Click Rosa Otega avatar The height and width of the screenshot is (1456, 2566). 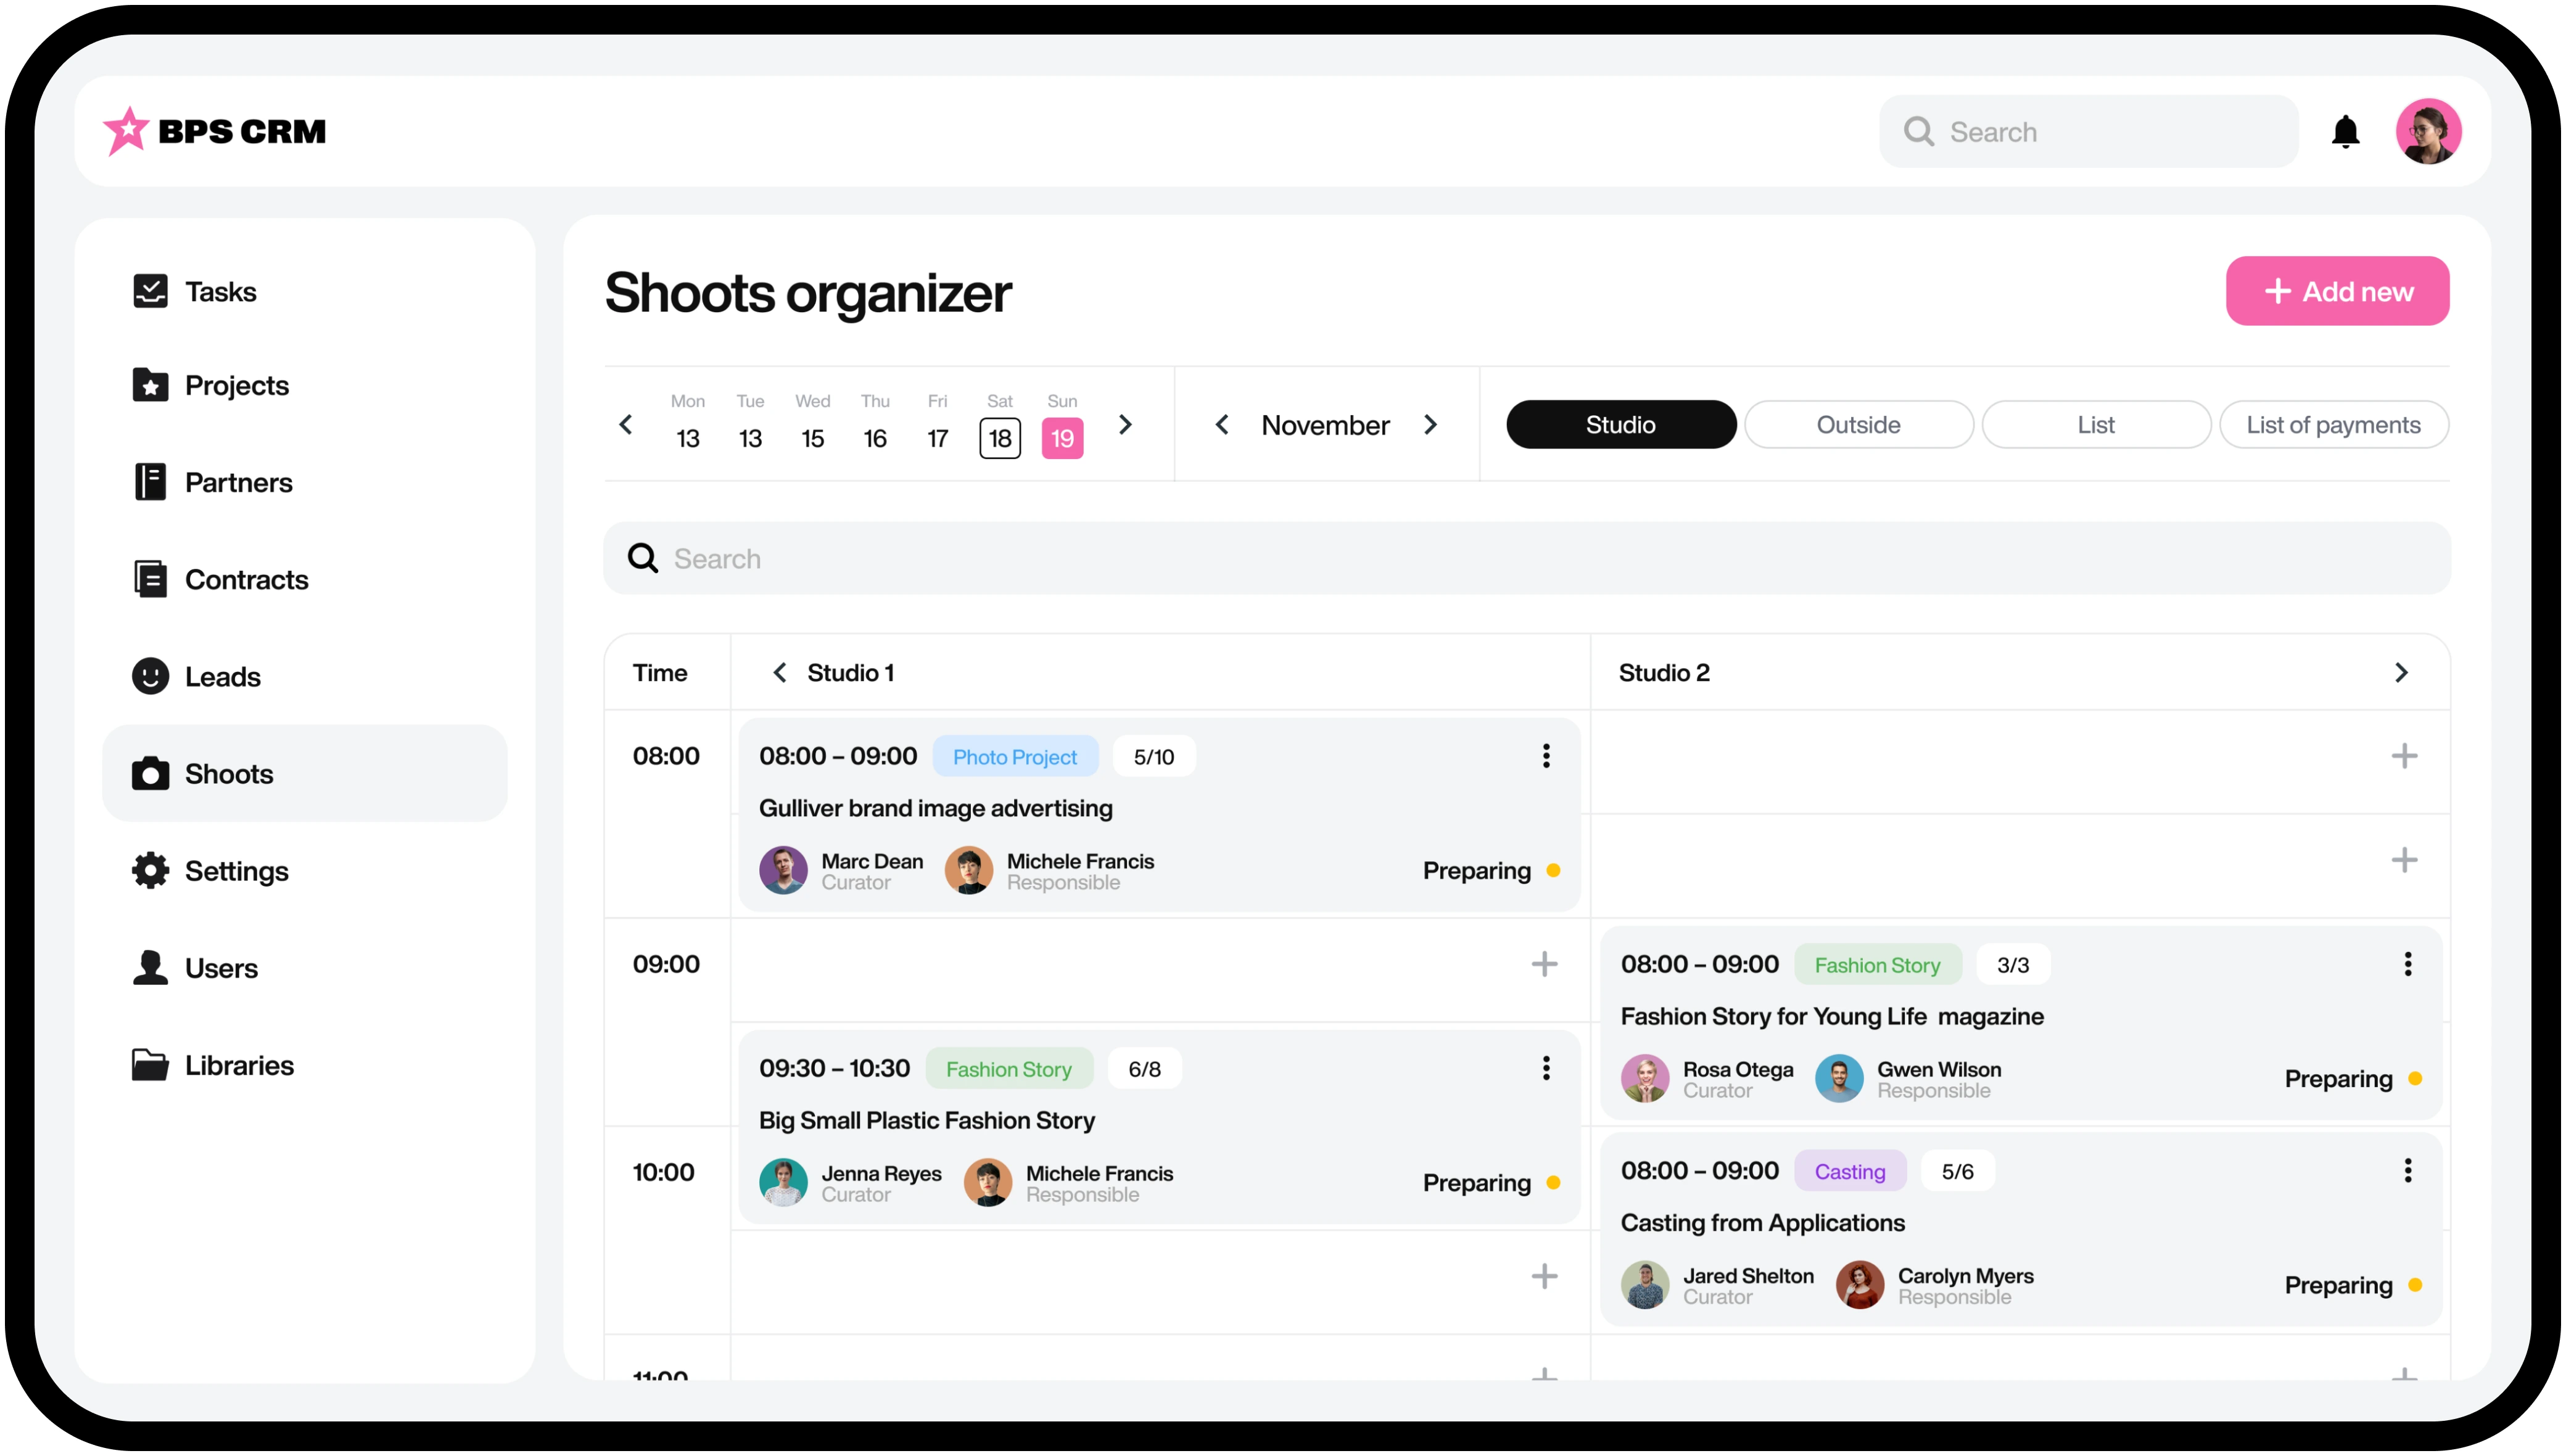(1644, 1078)
